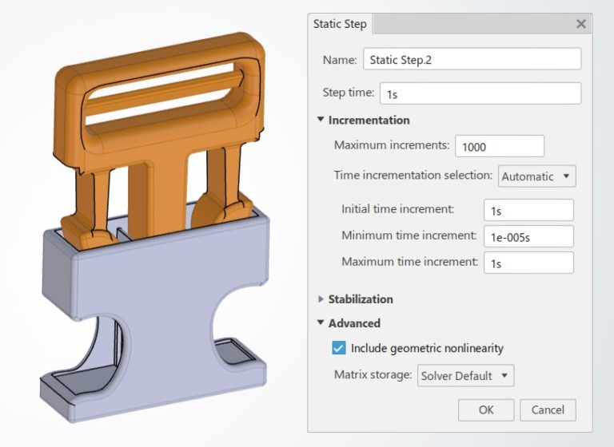Click the Name field containing Static Step.2
This screenshot has width=614, height=447.
pyautogui.click(x=472, y=60)
